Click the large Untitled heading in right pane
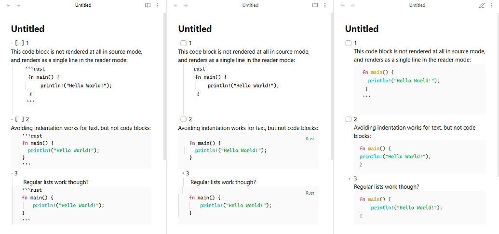The width and height of the screenshot is (499, 234). pyautogui.click(x=362, y=29)
